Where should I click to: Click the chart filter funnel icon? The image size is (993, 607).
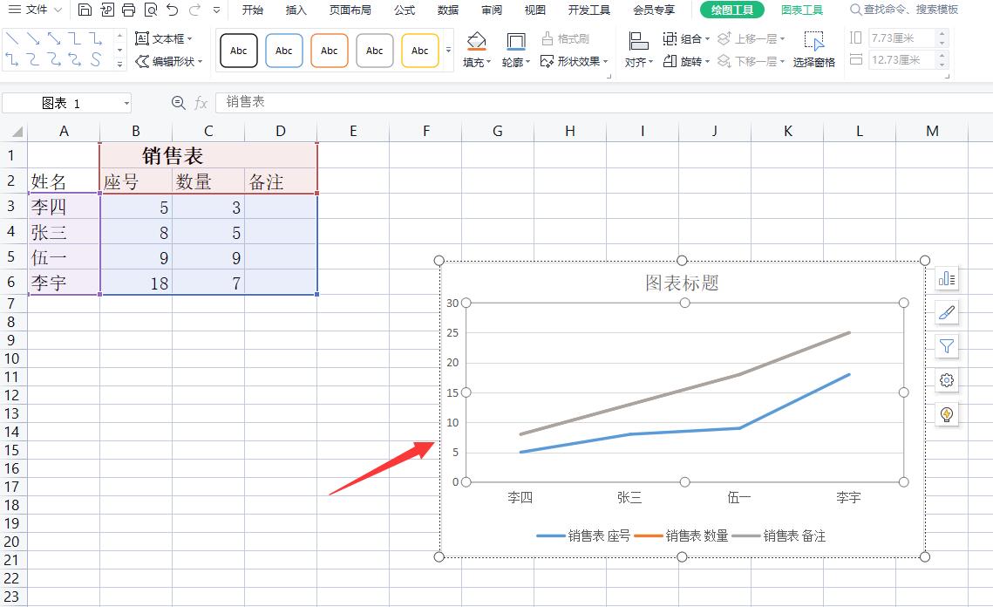click(x=947, y=347)
